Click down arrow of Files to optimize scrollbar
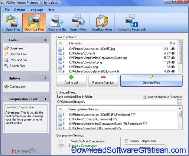This screenshot has height=156, width=189. tap(180, 70)
